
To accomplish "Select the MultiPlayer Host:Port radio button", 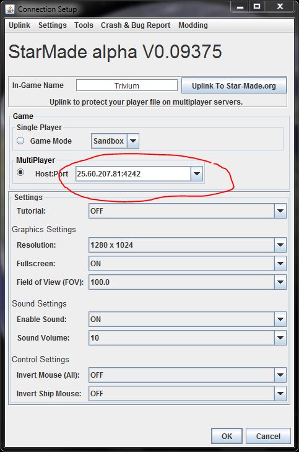I will point(20,172).
